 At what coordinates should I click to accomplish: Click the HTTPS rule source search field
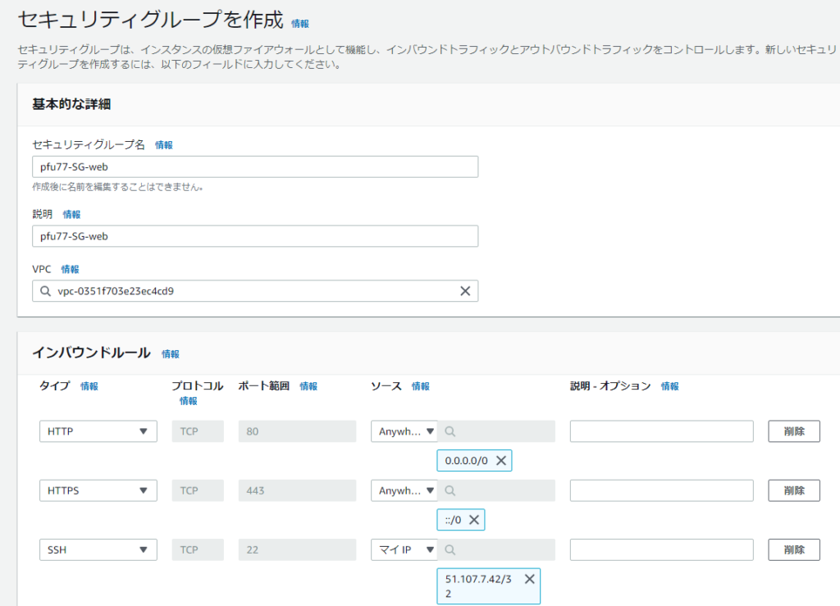click(497, 490)
